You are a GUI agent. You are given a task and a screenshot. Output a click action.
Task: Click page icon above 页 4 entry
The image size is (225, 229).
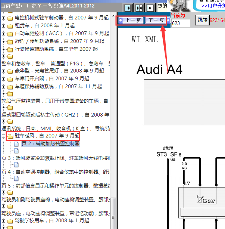click(16, 165)
